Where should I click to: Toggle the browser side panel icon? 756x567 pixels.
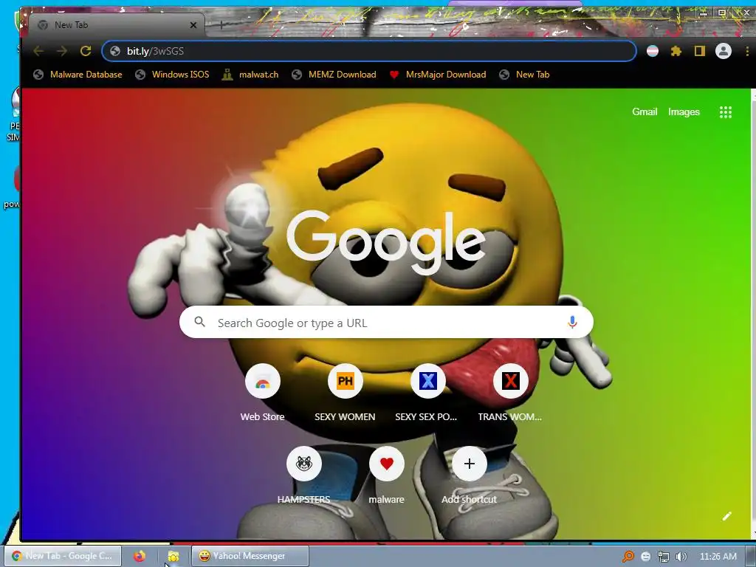coord(700,51)
